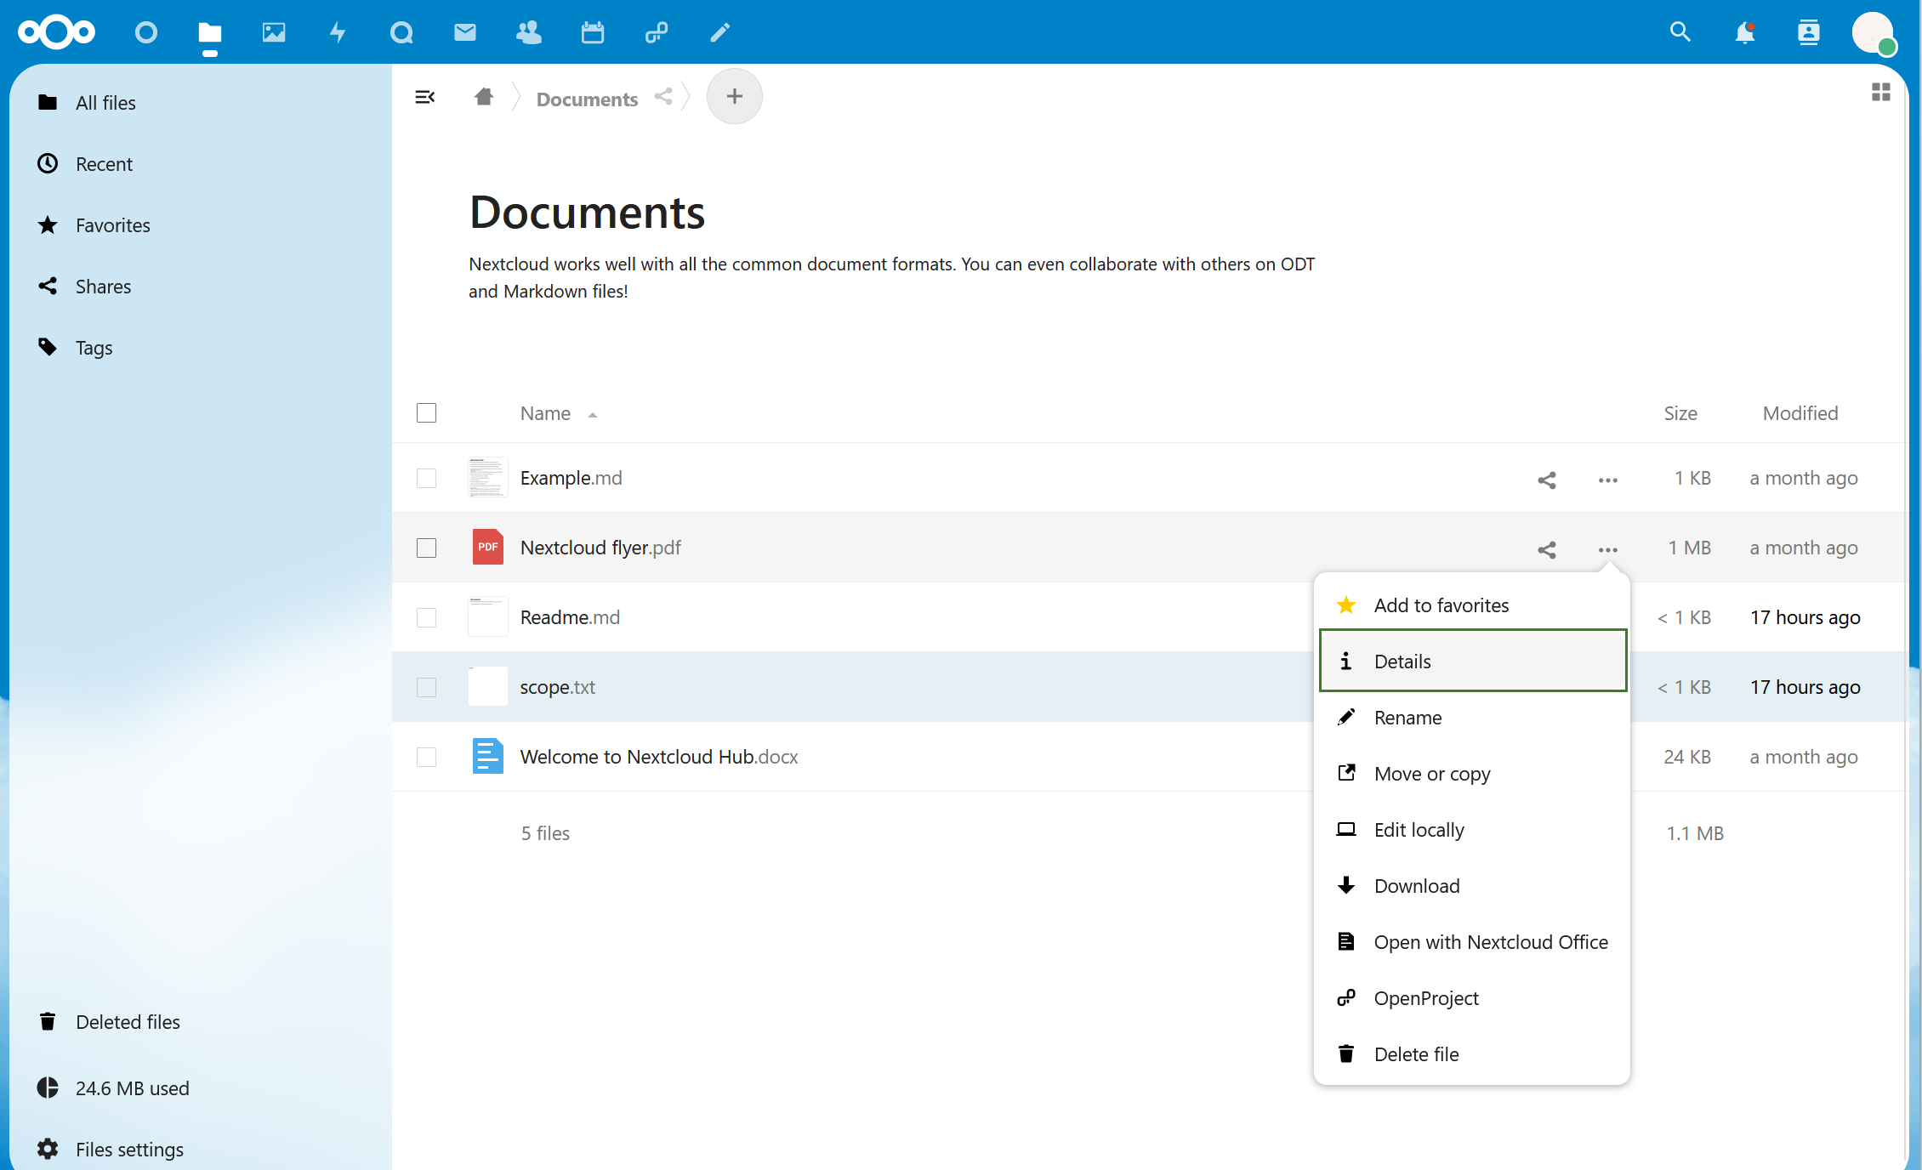Open the Notes app from top navigation
This screenshot has width=1922, height=1170.
[x=717, y=31]
